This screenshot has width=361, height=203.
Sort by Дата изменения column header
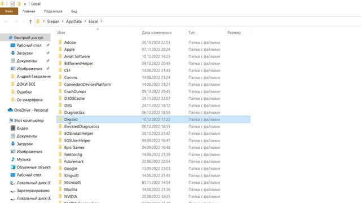(157, 33)
